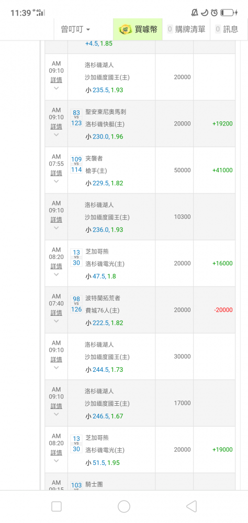
Task: Click the 買嚎幣 button
Action: point(138,29)
